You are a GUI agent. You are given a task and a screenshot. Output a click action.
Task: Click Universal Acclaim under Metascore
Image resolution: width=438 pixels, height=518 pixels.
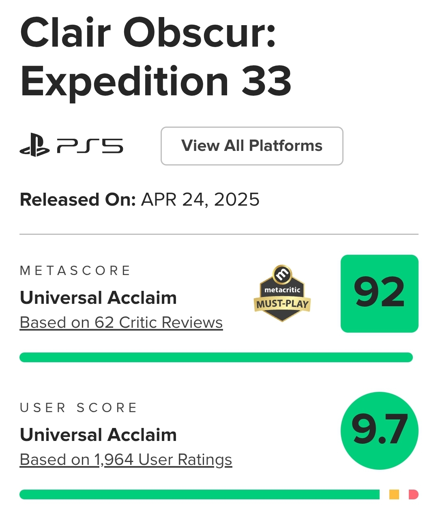pos(98,298)
